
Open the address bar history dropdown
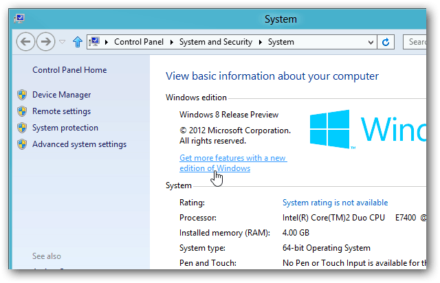[371, 43]
